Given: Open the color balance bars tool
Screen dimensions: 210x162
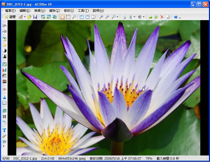Looking at the screenshot, I should (x=4, y=70).
